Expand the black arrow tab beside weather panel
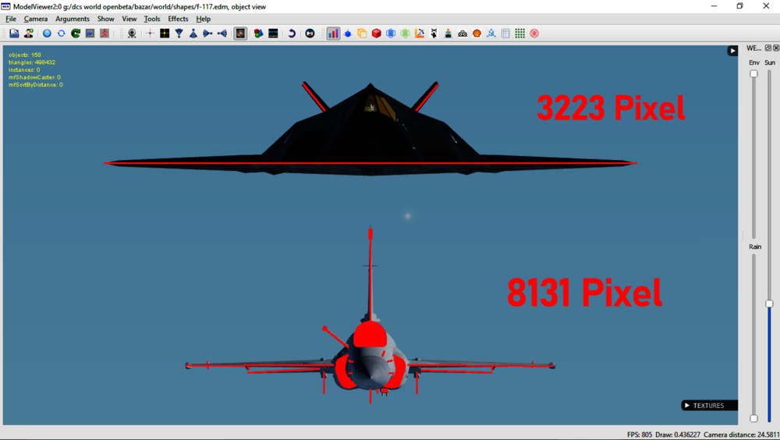 (732, 51)
